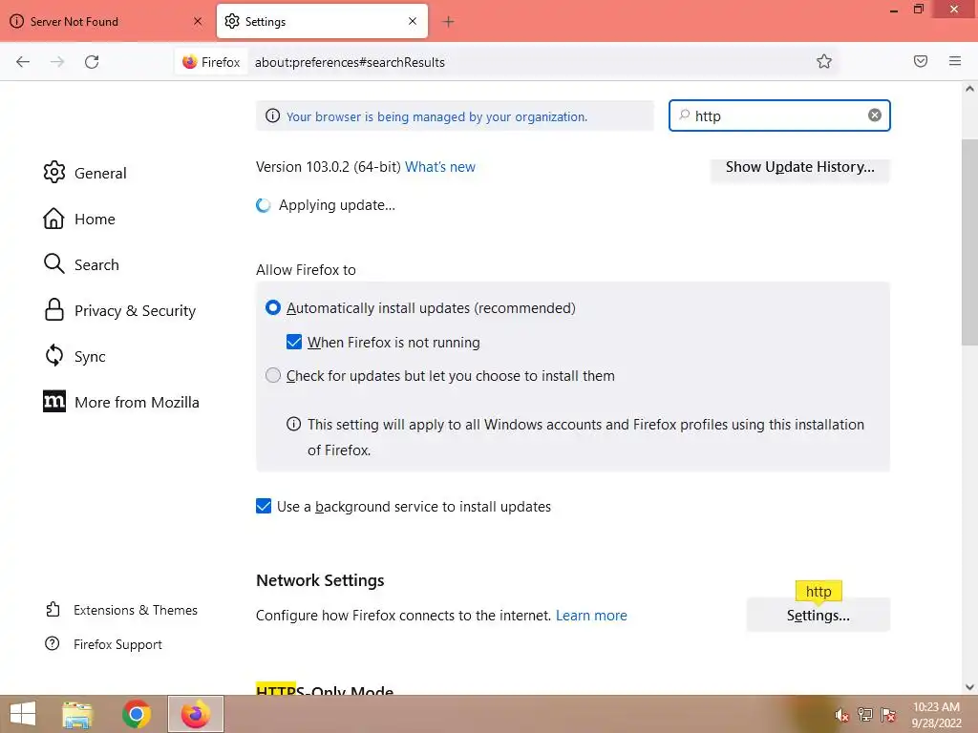Click Firefox icon in the taskbar
Screen dimensions: 978x733
click(x=195, y=714)
